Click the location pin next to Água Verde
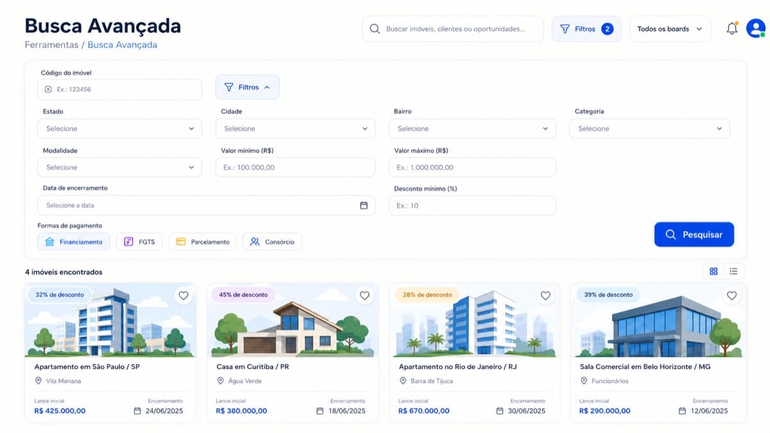Screen dimensions: 770x433 point(221,381)
